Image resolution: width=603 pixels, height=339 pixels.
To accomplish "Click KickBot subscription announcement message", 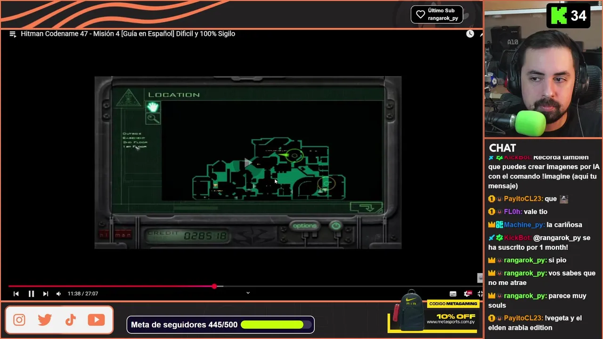I will click(x=539, y=242).
